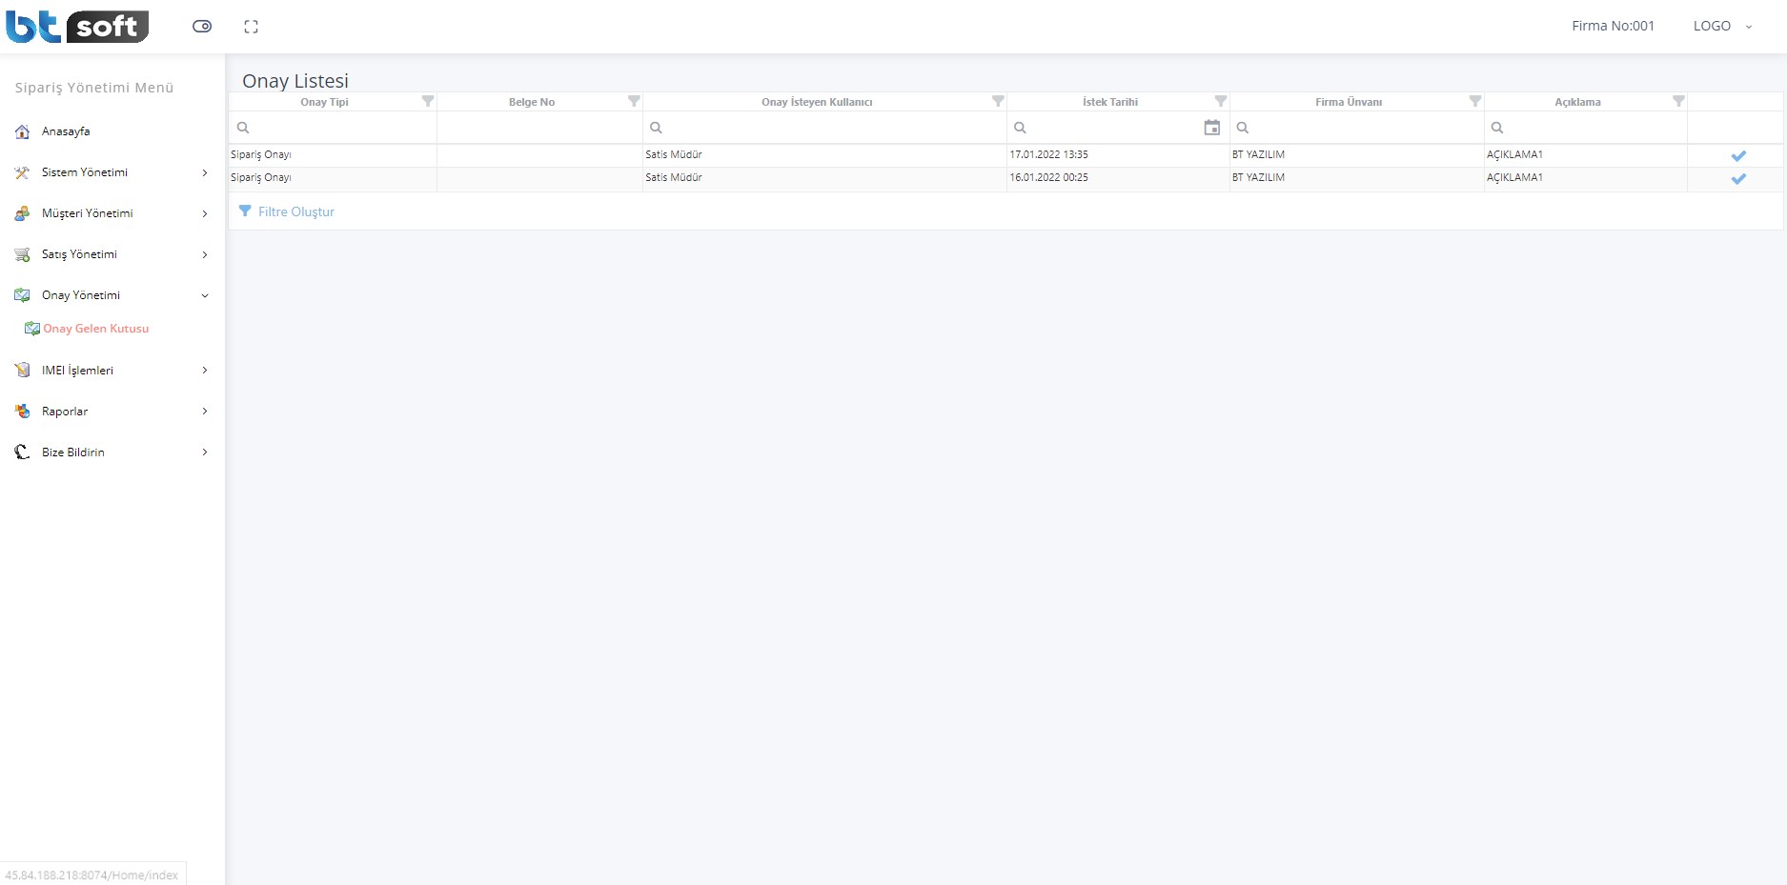
Task: Click AÇIKLAMA1 in the 16.01.2022 row
Action: (1514, 177)
